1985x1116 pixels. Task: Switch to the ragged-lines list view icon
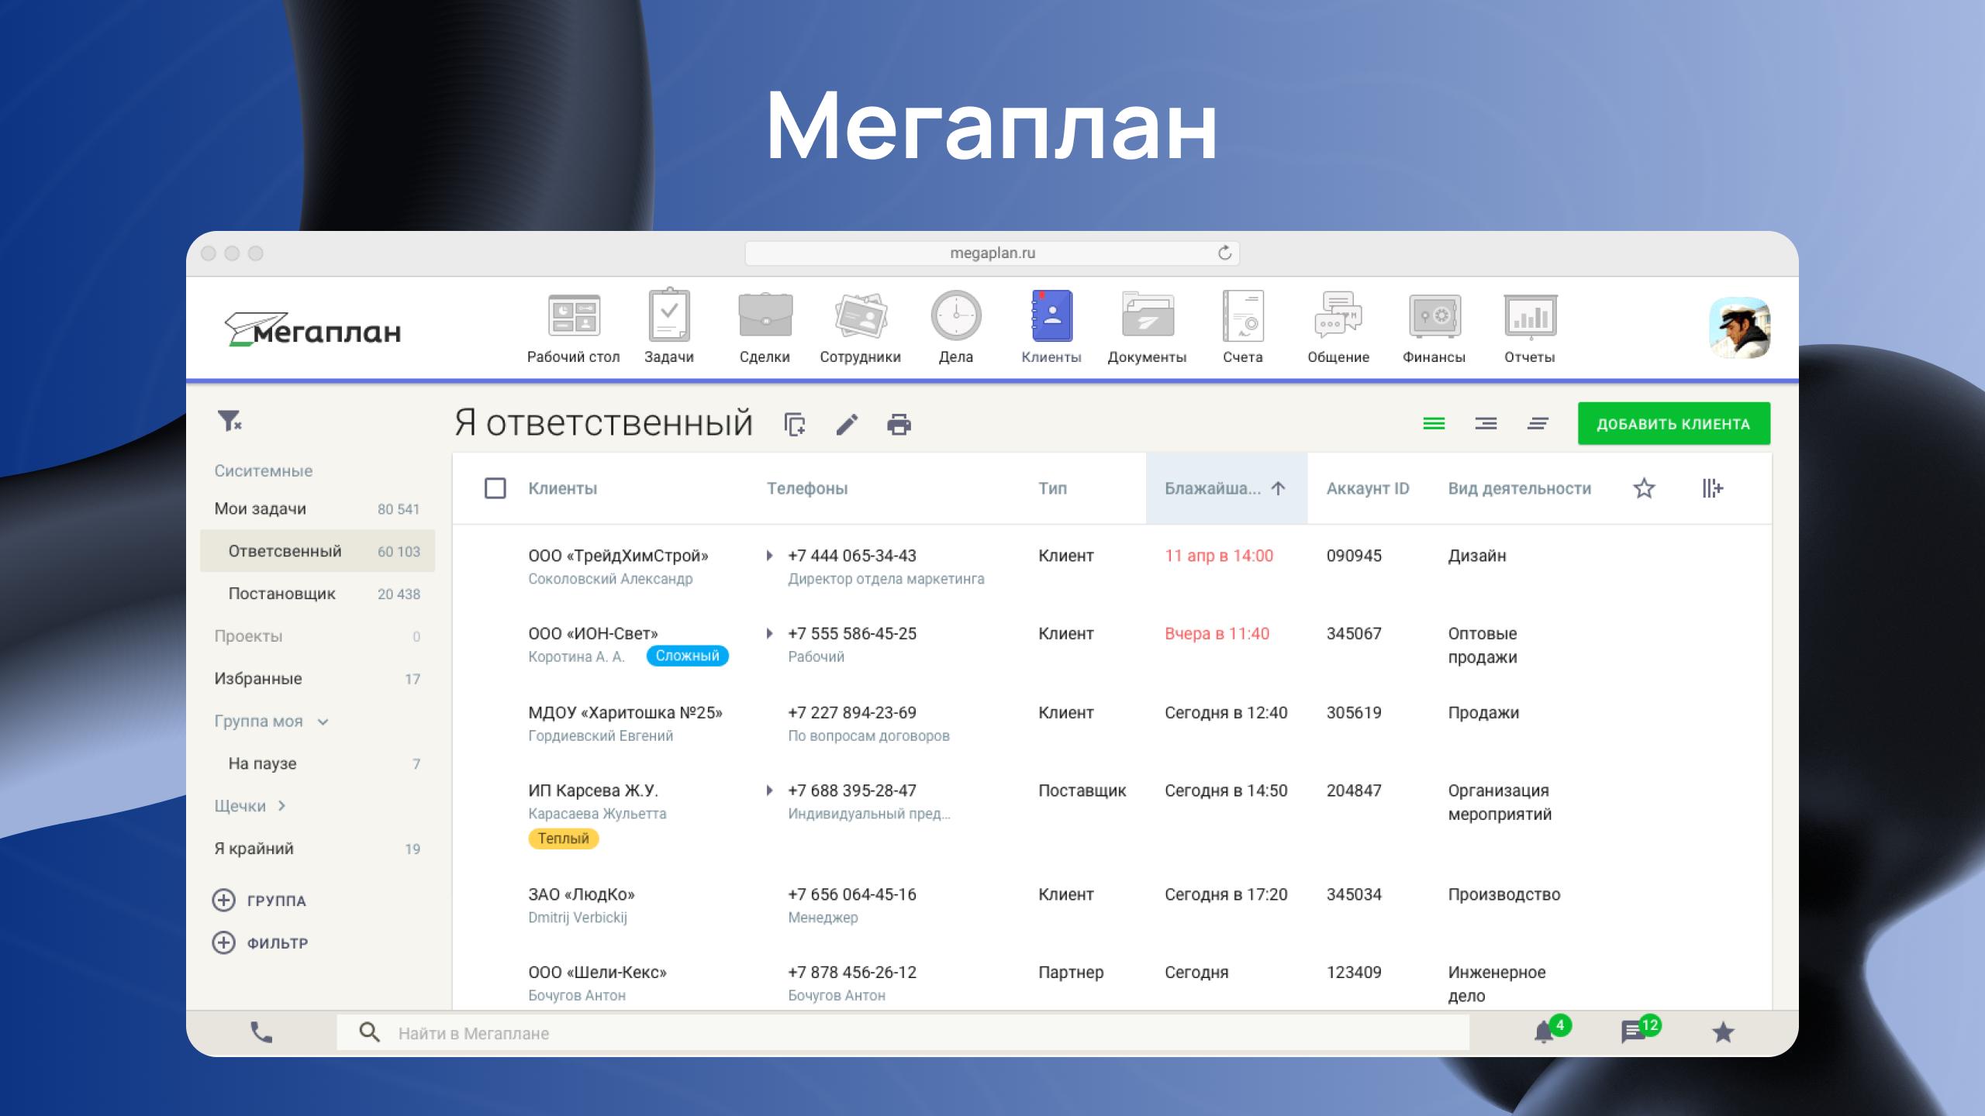(x=1538, y=423)
